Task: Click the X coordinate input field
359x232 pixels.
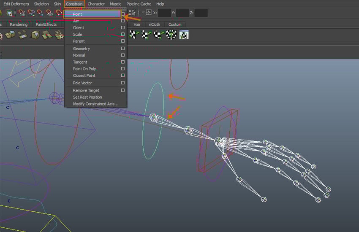Action: point(165,13)
